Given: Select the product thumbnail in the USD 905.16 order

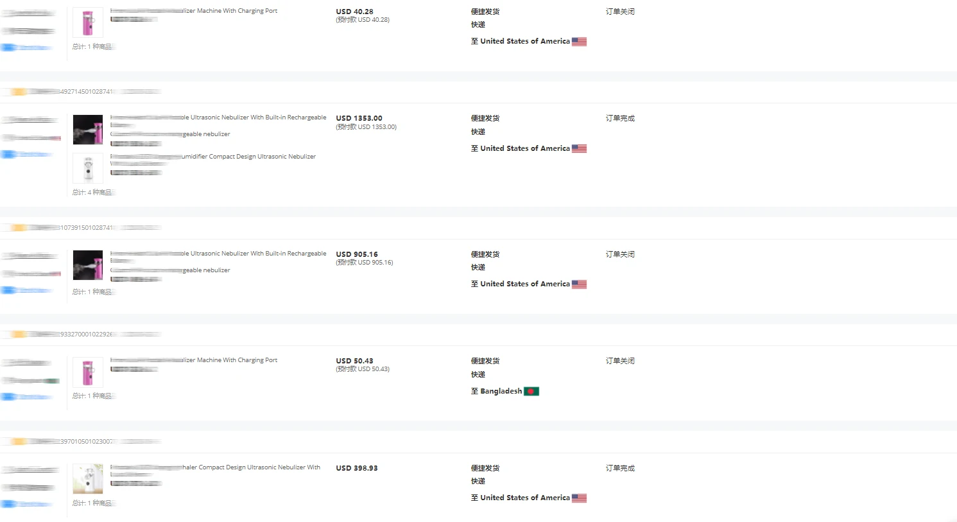Looking at the screenshot, I should tap(88, 265).
